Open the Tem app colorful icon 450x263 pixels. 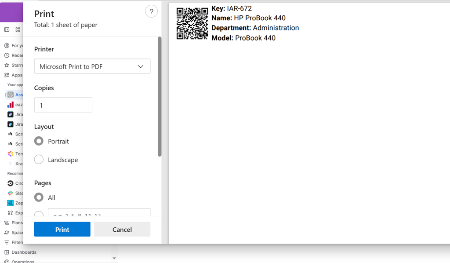[x=11, y=153]
